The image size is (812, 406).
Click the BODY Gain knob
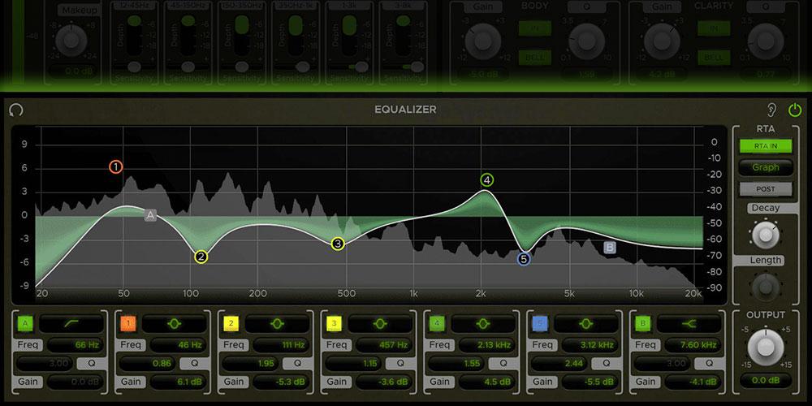(482, 41)
